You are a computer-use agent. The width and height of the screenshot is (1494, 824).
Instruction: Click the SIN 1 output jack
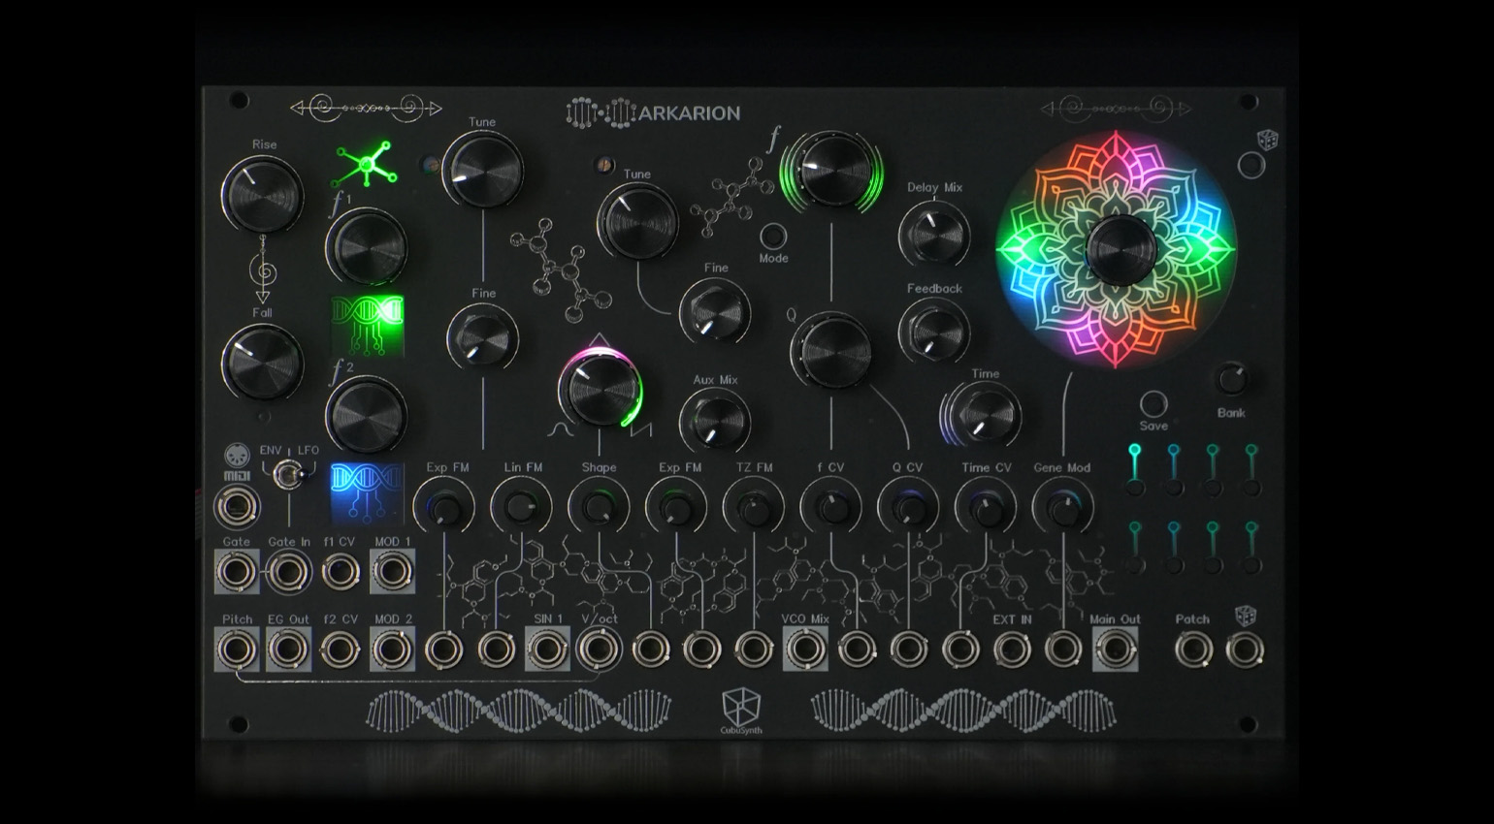(547, 650)
